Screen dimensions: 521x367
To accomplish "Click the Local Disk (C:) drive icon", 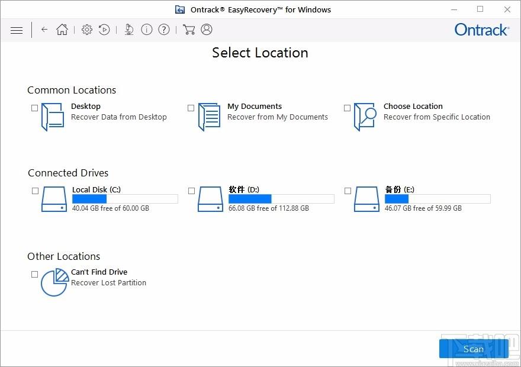I will pyautogui.click(x=54, y=199).
